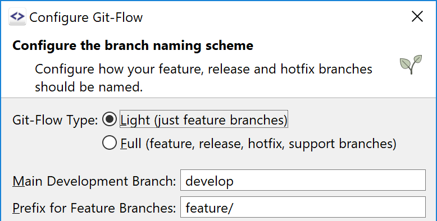Click the 'should be named.' description line

coord(89,87)
